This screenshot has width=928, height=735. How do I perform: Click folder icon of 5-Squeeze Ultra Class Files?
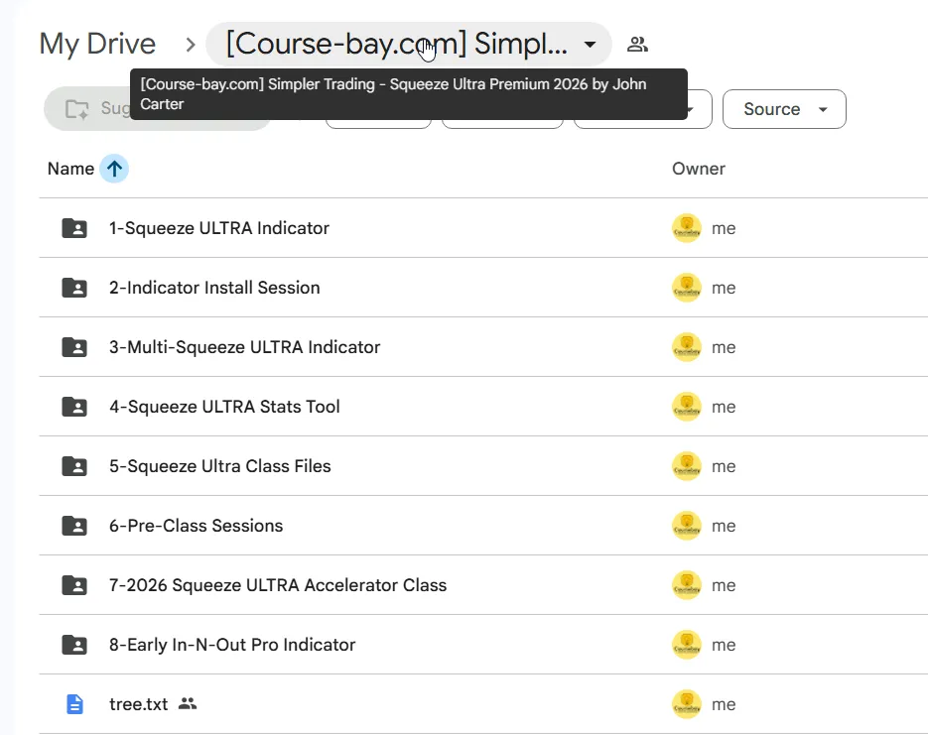click(x=74, y=466)
